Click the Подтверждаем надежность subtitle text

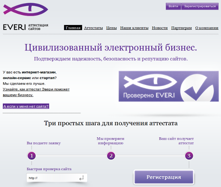click(x=111, y=59)
